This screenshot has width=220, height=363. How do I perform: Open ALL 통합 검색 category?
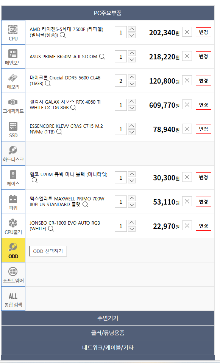pyautogui.click(x=13, y=299)
